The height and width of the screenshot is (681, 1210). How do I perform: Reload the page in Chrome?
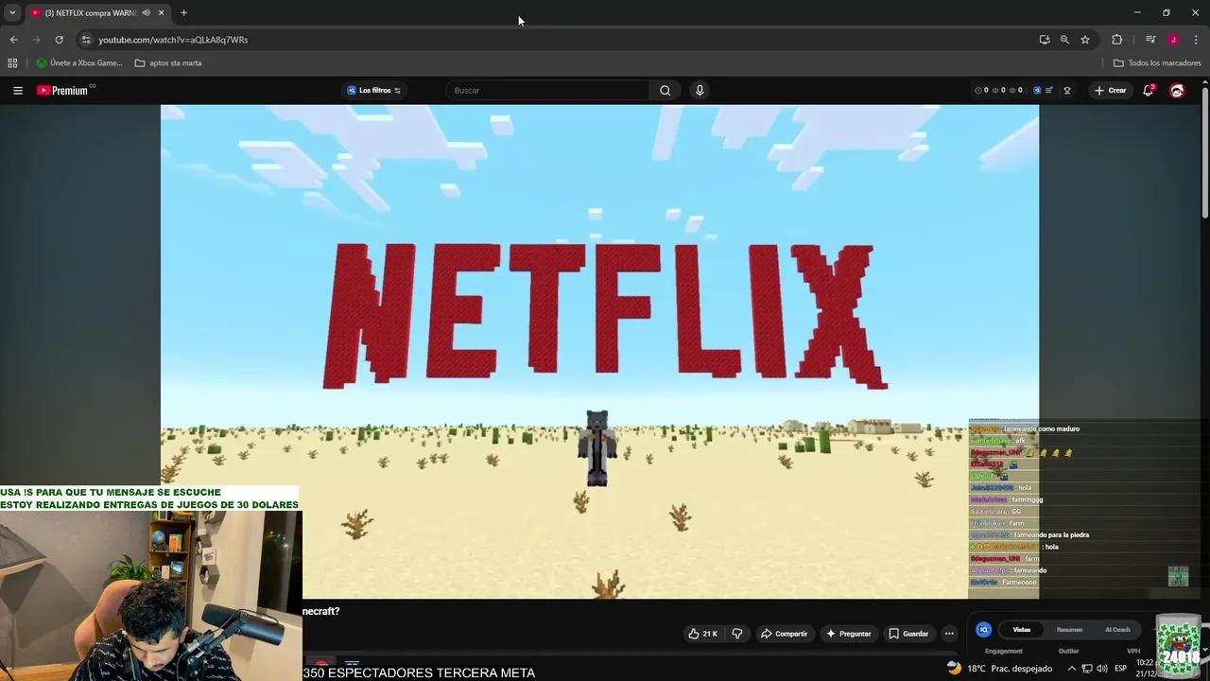pyautogui.click(x=59, y=40)
